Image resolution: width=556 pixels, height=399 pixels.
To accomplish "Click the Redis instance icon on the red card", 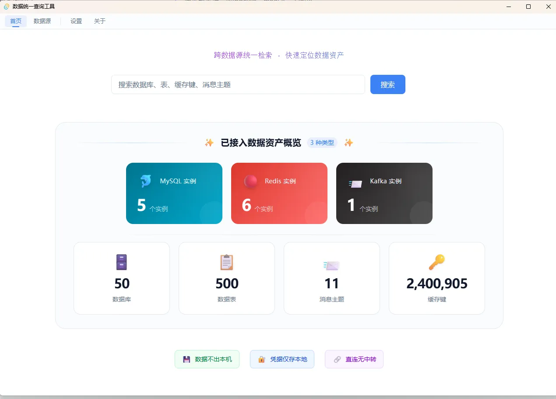I will [250, 181].
